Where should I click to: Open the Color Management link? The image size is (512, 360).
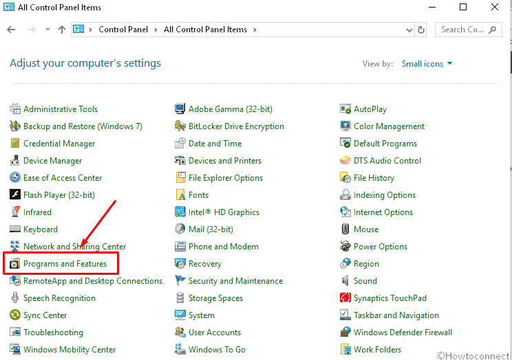tap(389, 126)
